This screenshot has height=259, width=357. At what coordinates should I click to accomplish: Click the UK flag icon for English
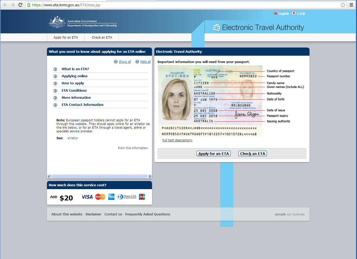click(x=275, y=13)
